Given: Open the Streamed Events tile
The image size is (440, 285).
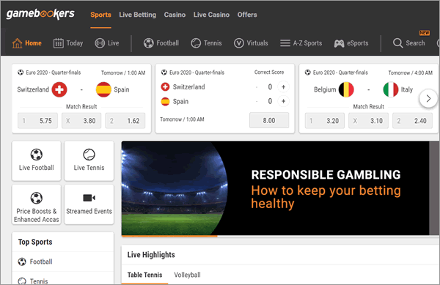Looking at the screenshot, I should (x=89, y=204).
